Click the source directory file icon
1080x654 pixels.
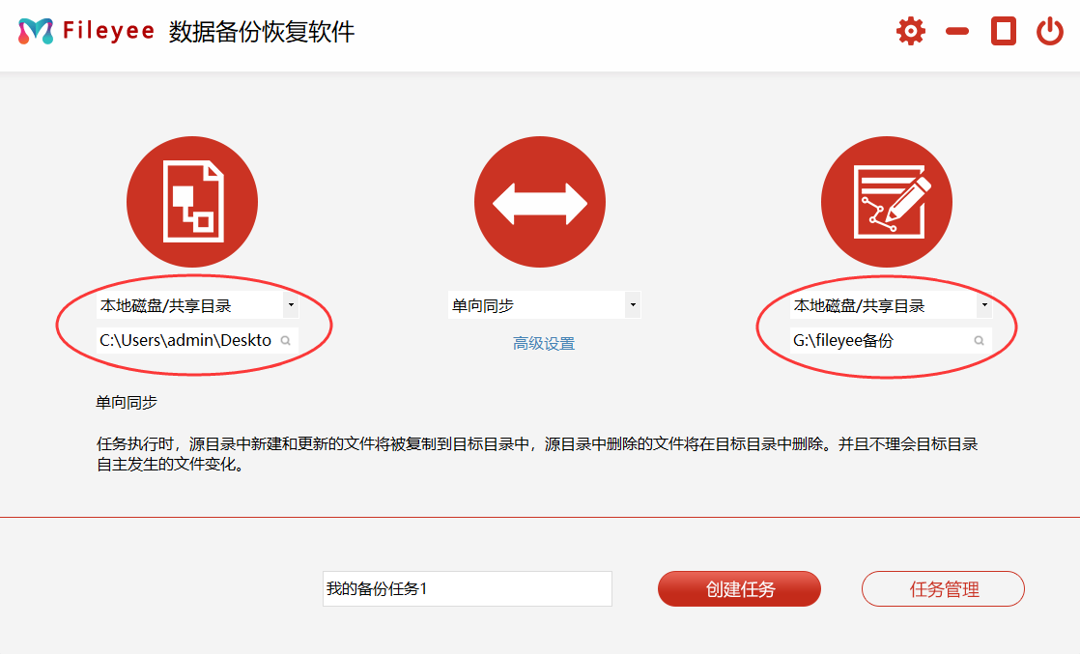click(192, 202)
